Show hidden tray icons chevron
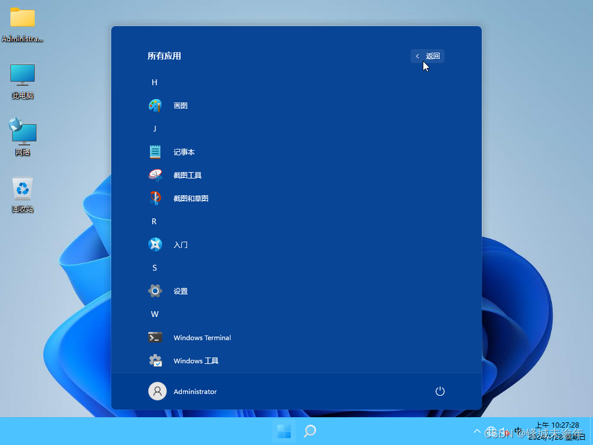This screenshot has height=445, width=593. (x=477, y=431)
